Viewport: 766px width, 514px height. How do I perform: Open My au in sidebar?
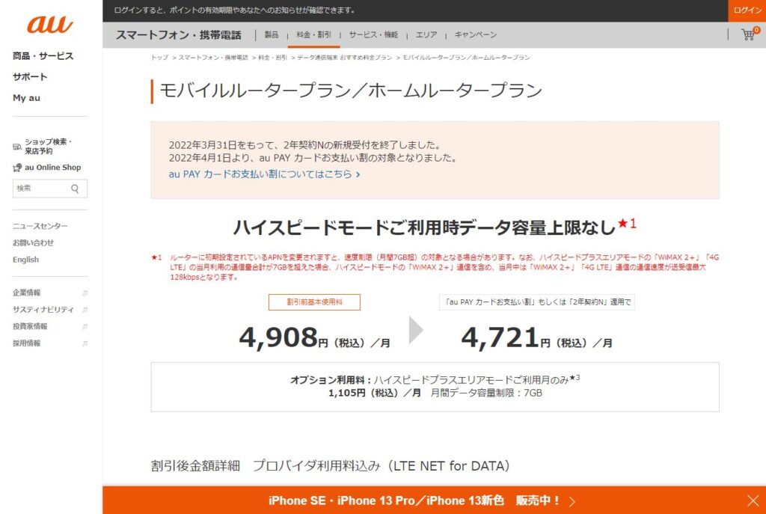pos(26,98)
